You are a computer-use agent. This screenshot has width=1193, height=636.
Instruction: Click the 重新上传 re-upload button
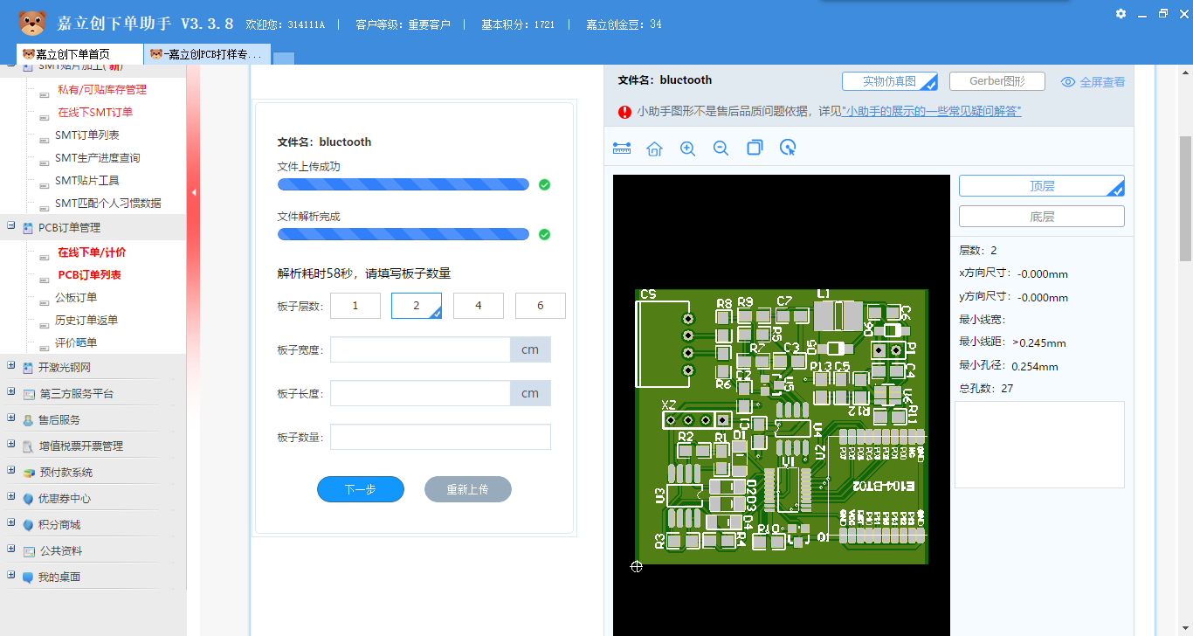468,489
